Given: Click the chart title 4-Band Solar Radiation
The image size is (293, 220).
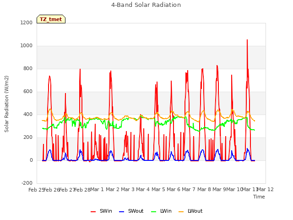Looking at the screenshot, I should (x=146, y=5).
